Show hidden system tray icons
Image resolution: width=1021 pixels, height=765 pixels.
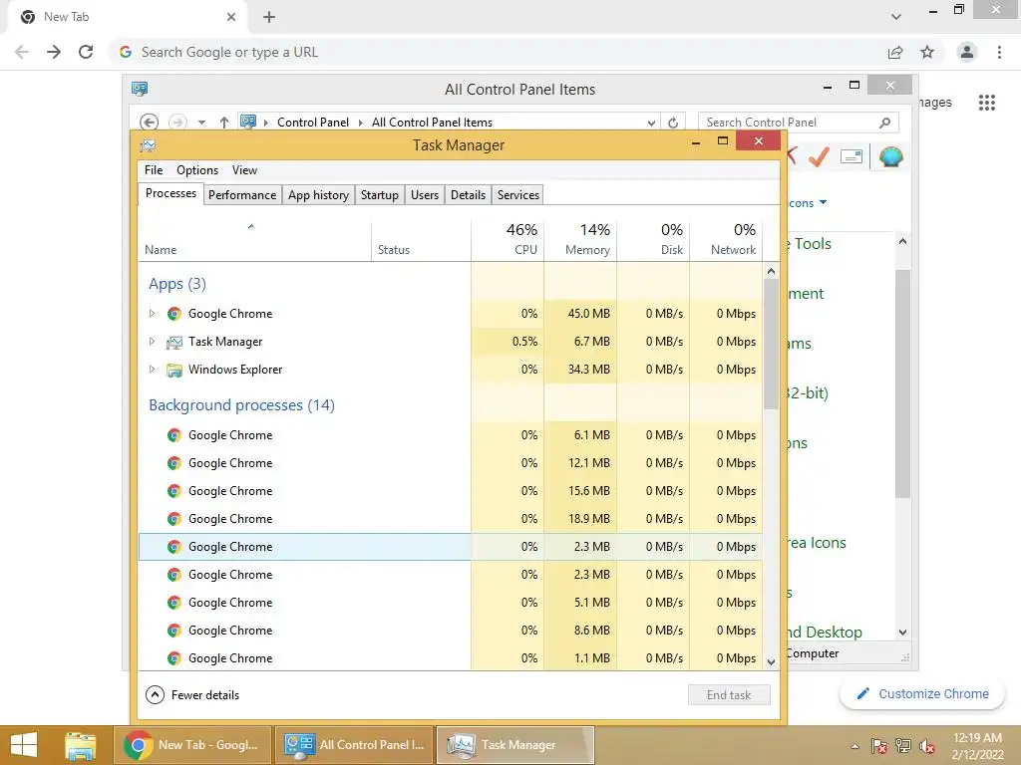tap(854, 746)
